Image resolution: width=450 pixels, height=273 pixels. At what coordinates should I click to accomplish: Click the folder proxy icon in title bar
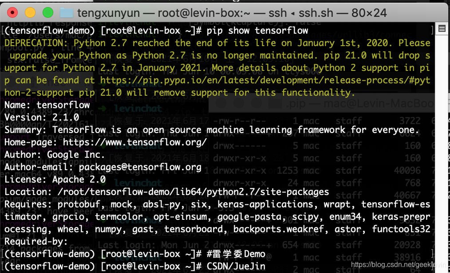tap(66, 13)
